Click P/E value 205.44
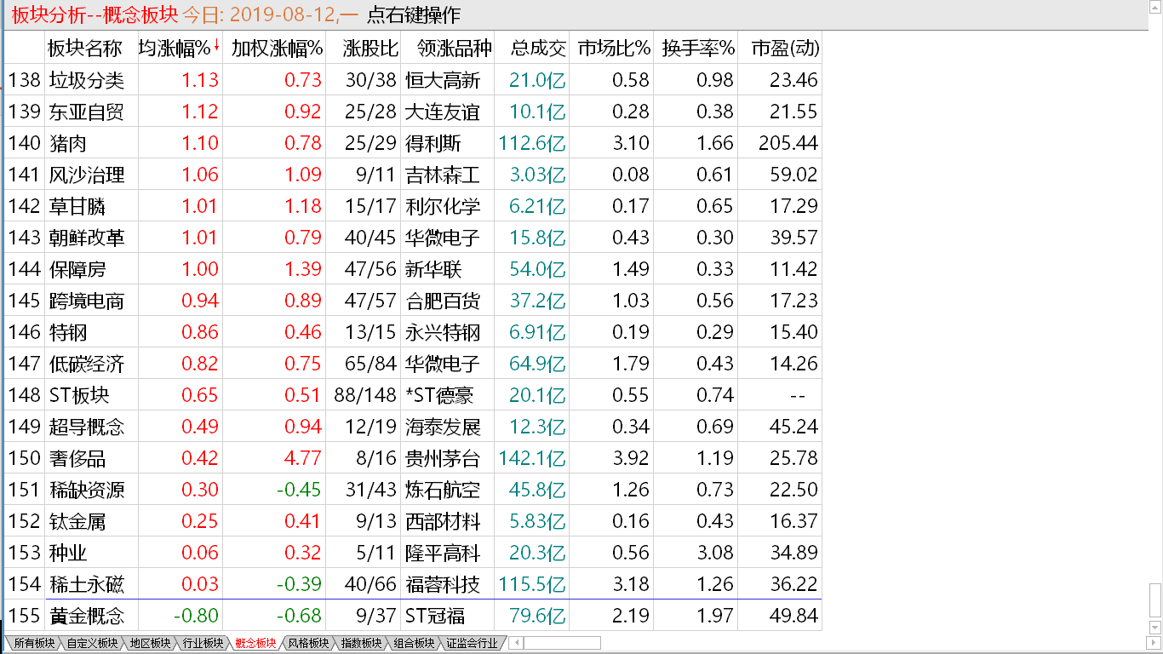Screen dimensions: 1163x654 click(x=788, y=143)
